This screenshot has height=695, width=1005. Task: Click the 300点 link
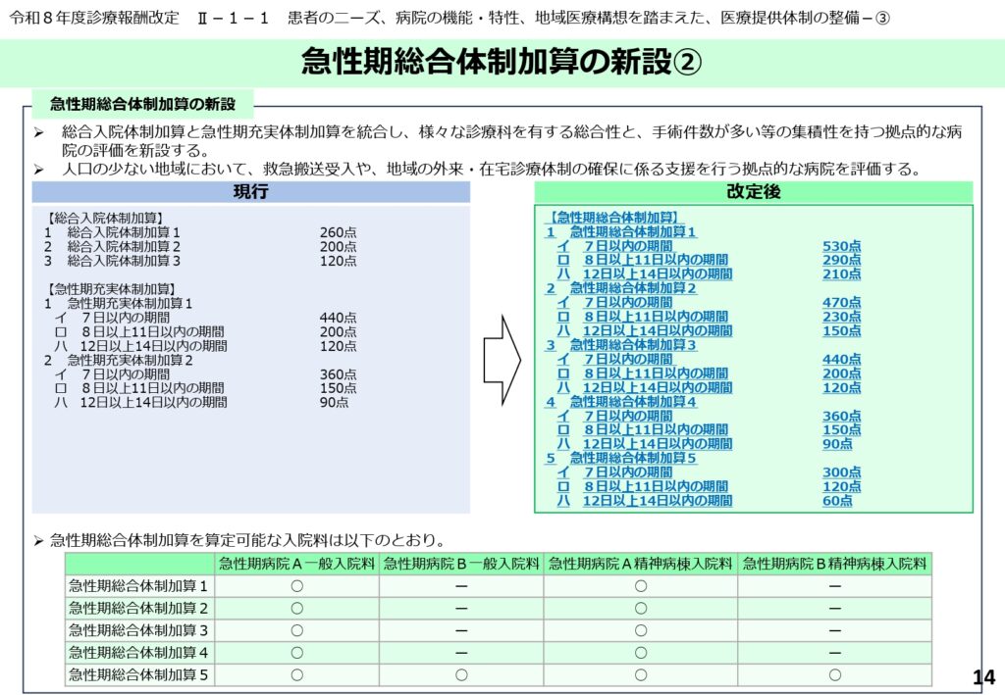[841, 472]
